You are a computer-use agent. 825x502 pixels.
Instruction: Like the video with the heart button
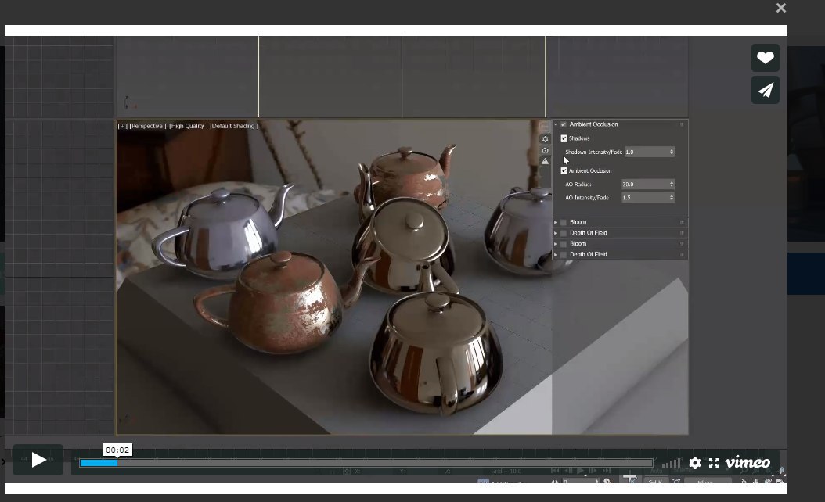pyautogui.click(x=765, y=57)
